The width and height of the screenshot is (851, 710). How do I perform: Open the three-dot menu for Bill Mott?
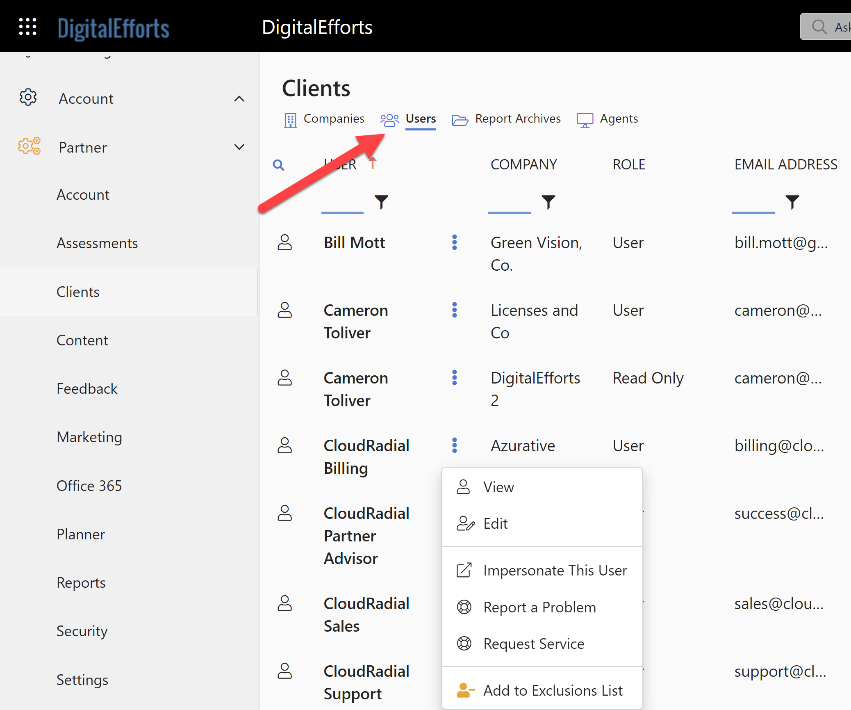pos(454,242)
